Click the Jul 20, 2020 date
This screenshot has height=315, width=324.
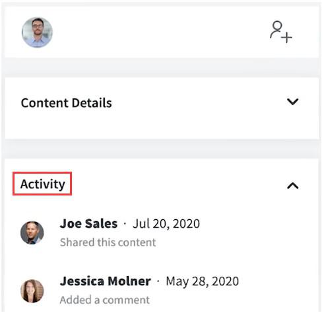[166, 224]
